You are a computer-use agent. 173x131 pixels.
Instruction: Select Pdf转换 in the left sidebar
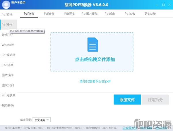tap(7, 14)
